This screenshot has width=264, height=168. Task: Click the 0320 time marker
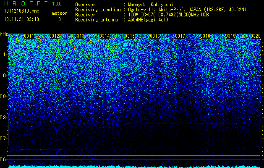(x=256, y=36)
